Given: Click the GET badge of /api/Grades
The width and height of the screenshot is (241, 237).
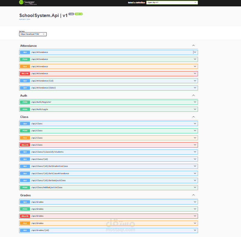Looking at the screenshot, I should click(x=25, y=202).
